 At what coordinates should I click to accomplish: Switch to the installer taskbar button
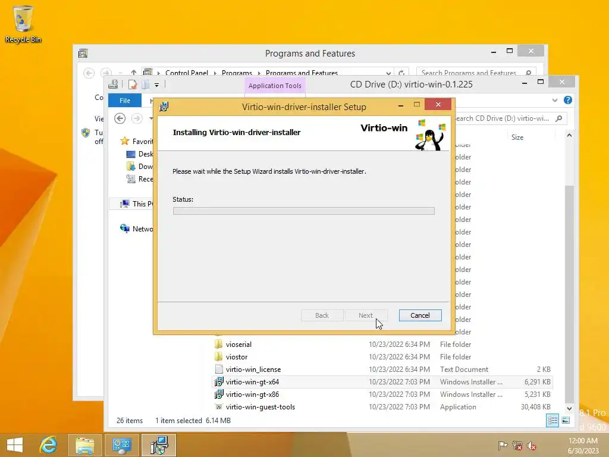pyautogui.click(x=159, y=445)
